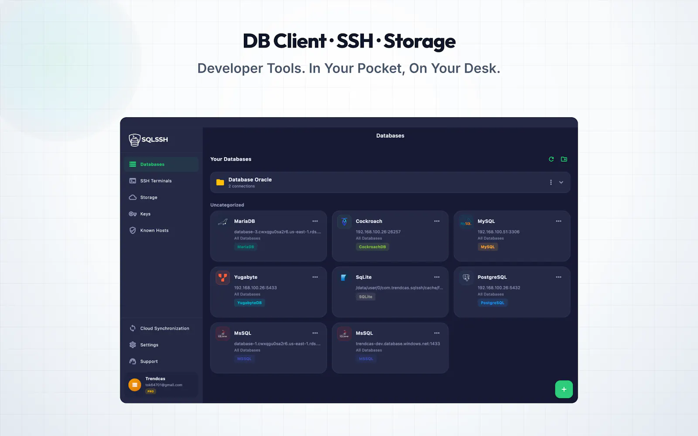Click the Keys key icon
This screenshot has width=698, height=436.
133,214
